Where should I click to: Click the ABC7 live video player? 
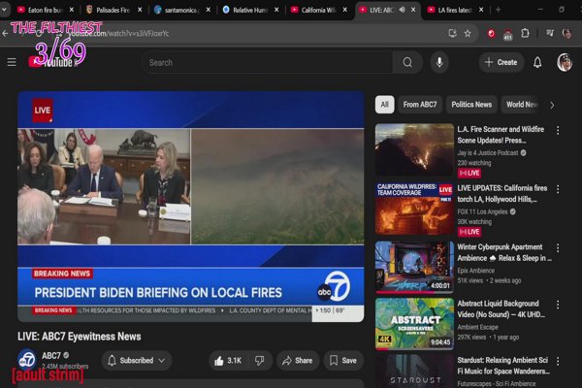190,207
